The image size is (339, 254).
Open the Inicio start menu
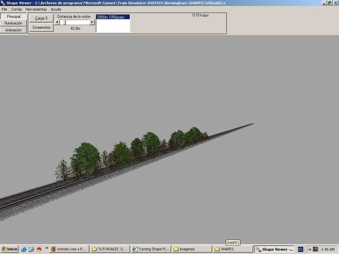[10, 249]
